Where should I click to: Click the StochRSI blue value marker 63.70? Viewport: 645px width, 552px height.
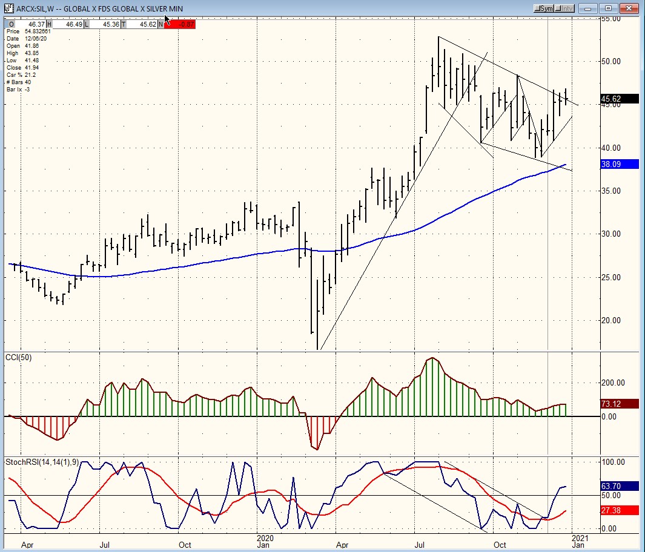(x=620, y=486)
